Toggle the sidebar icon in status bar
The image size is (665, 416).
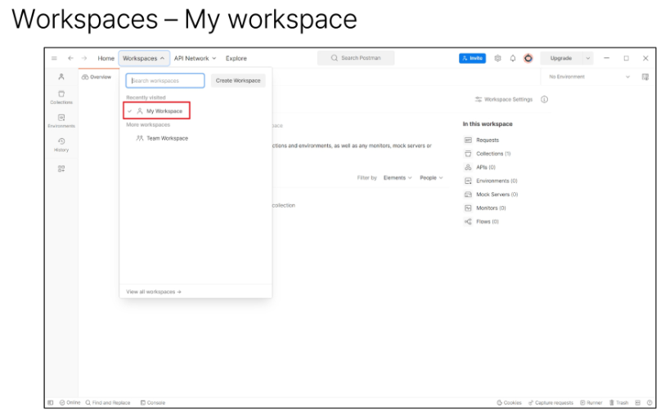tap(51, 402)
